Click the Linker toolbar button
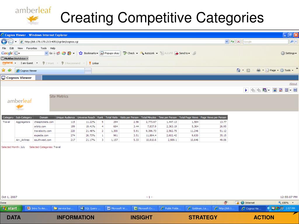Image resolution: width=299 pixels, height=224 pixels. pyautogui.click(x=94, y=63)
